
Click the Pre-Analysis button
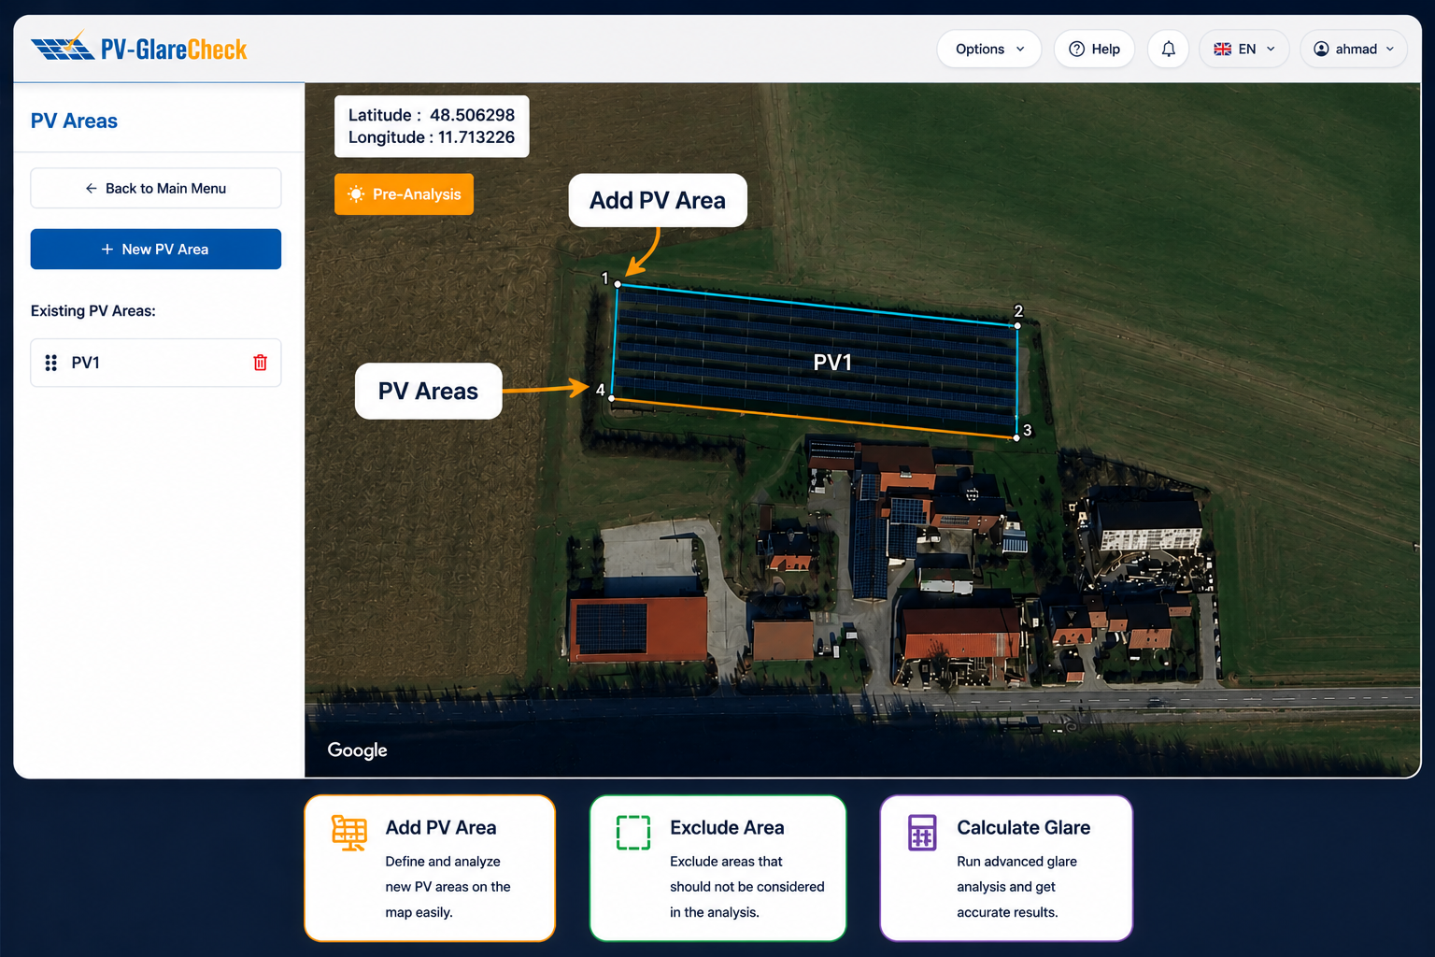[404, 194]
